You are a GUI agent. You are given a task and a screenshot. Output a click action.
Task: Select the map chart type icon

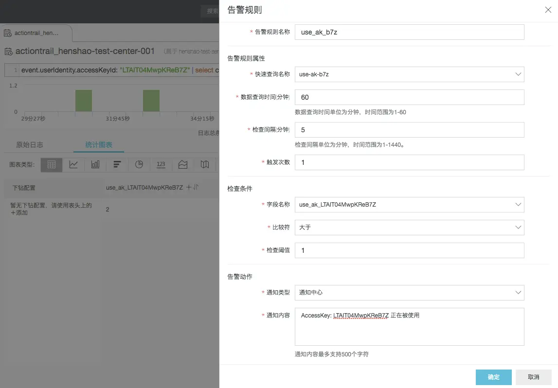point(205,165)
